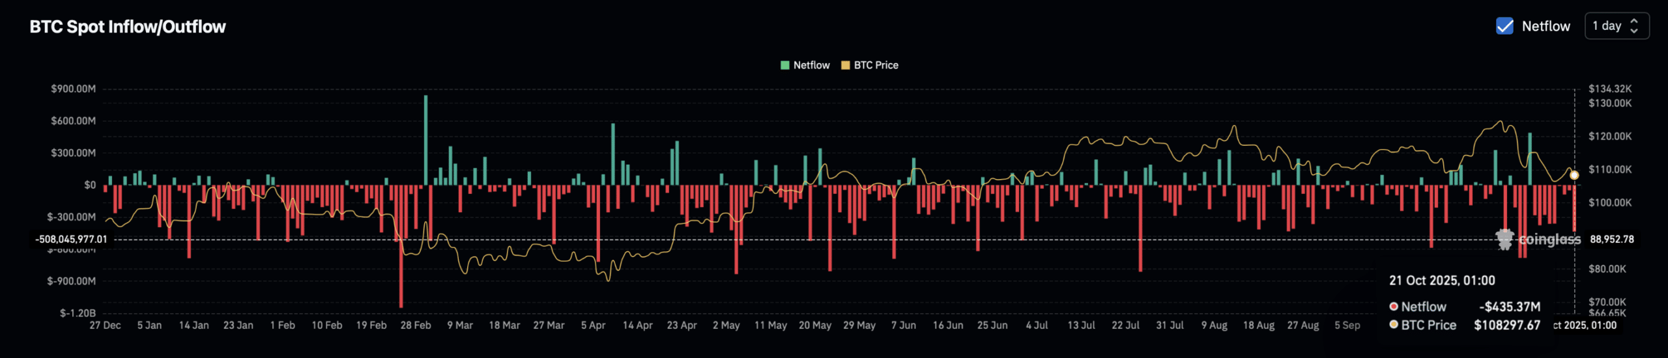
Task: Click the Netflow legend label
Action: pyautogui.click(x=811, y=65)
